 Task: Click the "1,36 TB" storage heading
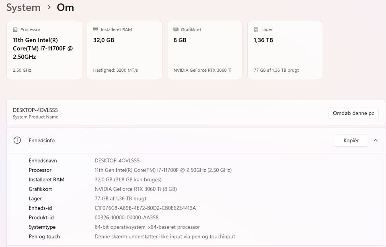coord(263,40)
